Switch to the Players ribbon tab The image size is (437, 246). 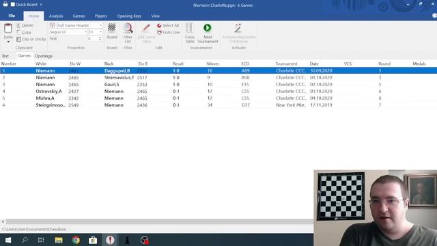(x=100, y=16)
